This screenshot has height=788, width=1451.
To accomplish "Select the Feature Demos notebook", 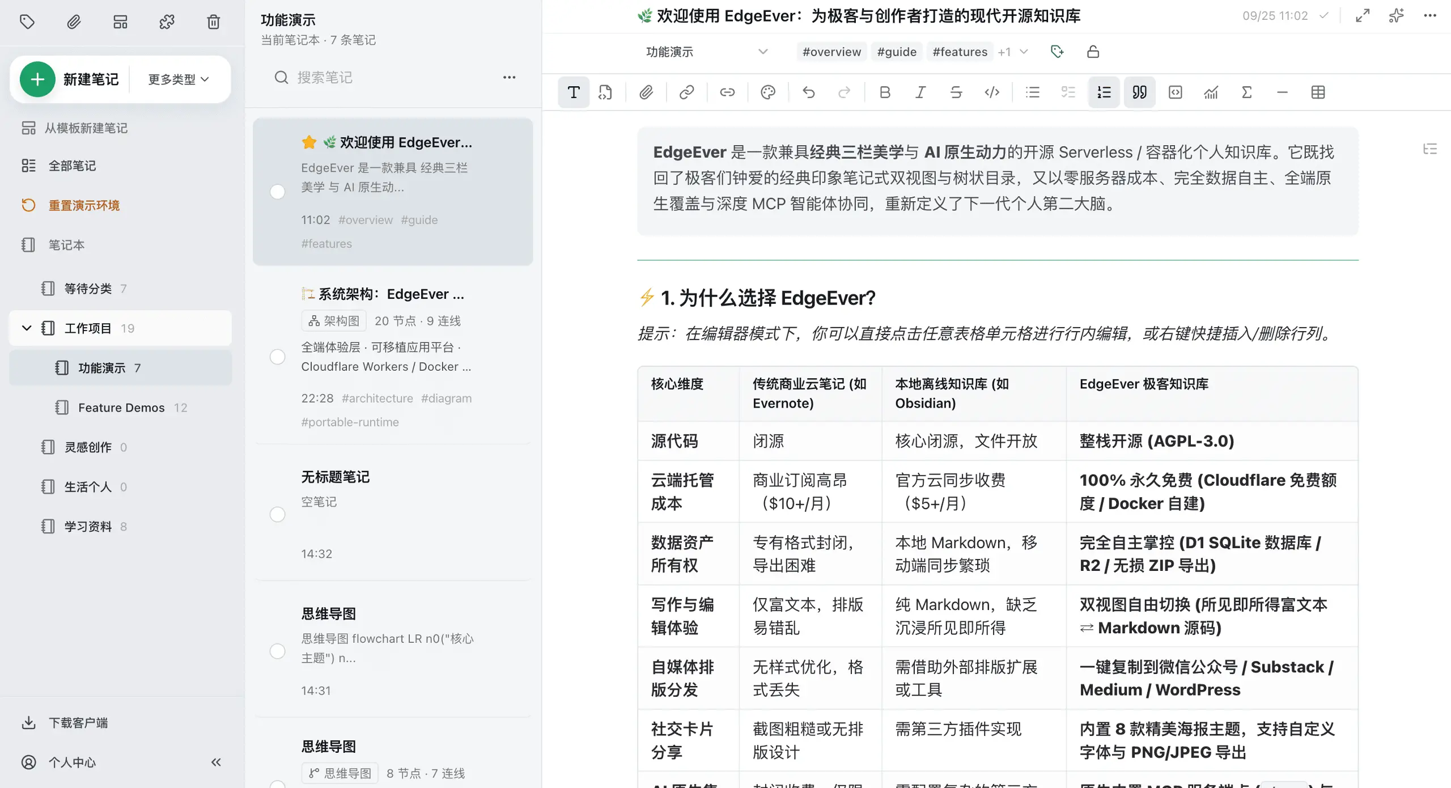I will 121,408.
